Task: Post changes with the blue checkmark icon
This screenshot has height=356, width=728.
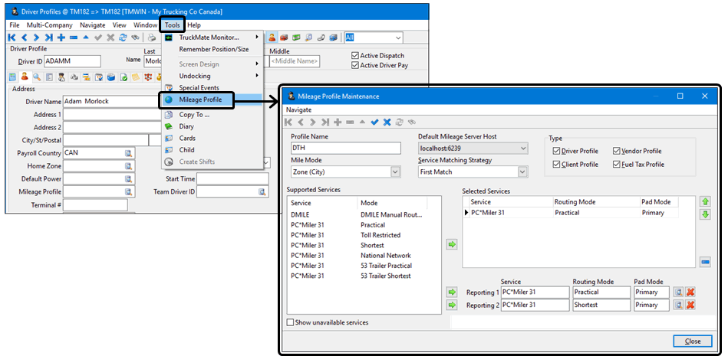Action: (x=374, y=122)
